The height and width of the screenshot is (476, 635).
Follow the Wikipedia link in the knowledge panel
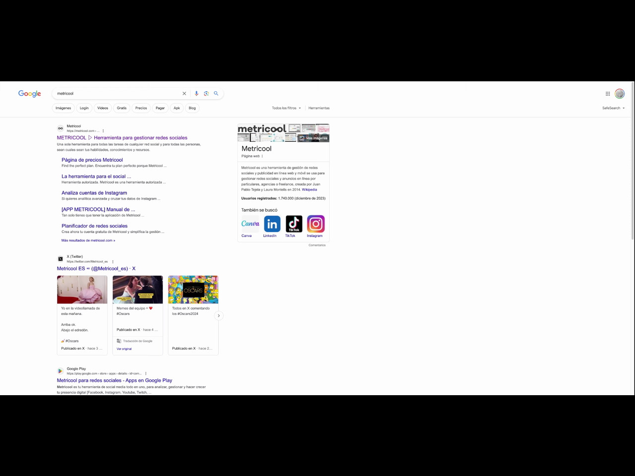310,190
